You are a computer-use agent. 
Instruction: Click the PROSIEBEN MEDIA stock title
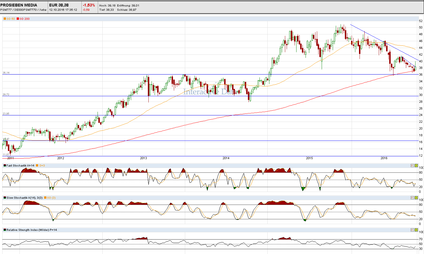[x=19, y=5]
